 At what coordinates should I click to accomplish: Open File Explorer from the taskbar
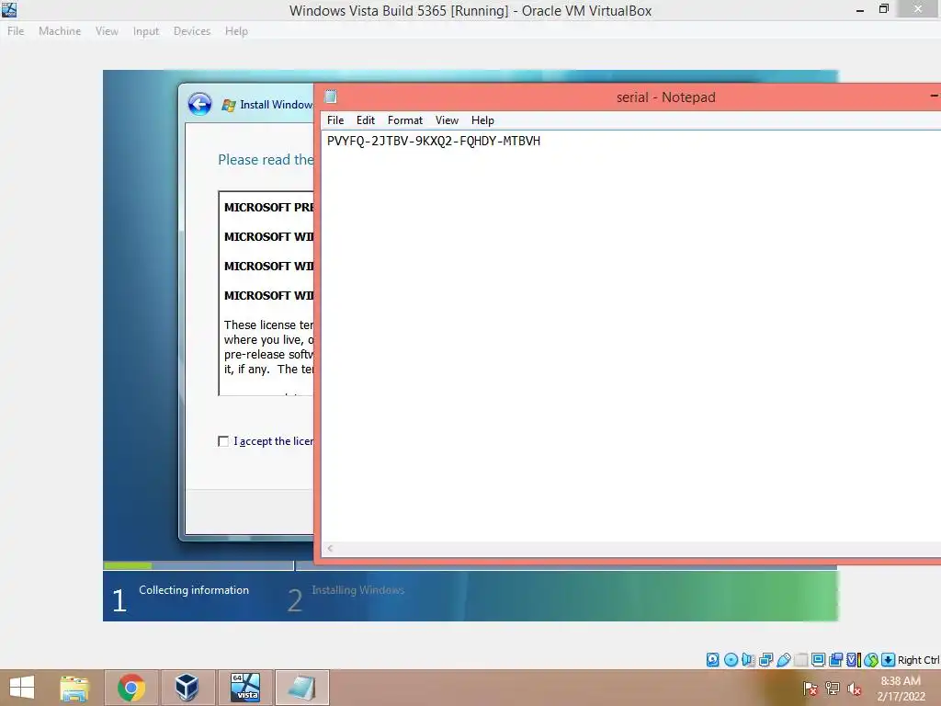point(74,688)
